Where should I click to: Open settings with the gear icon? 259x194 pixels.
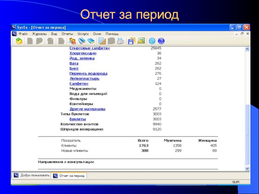(152, 41)
